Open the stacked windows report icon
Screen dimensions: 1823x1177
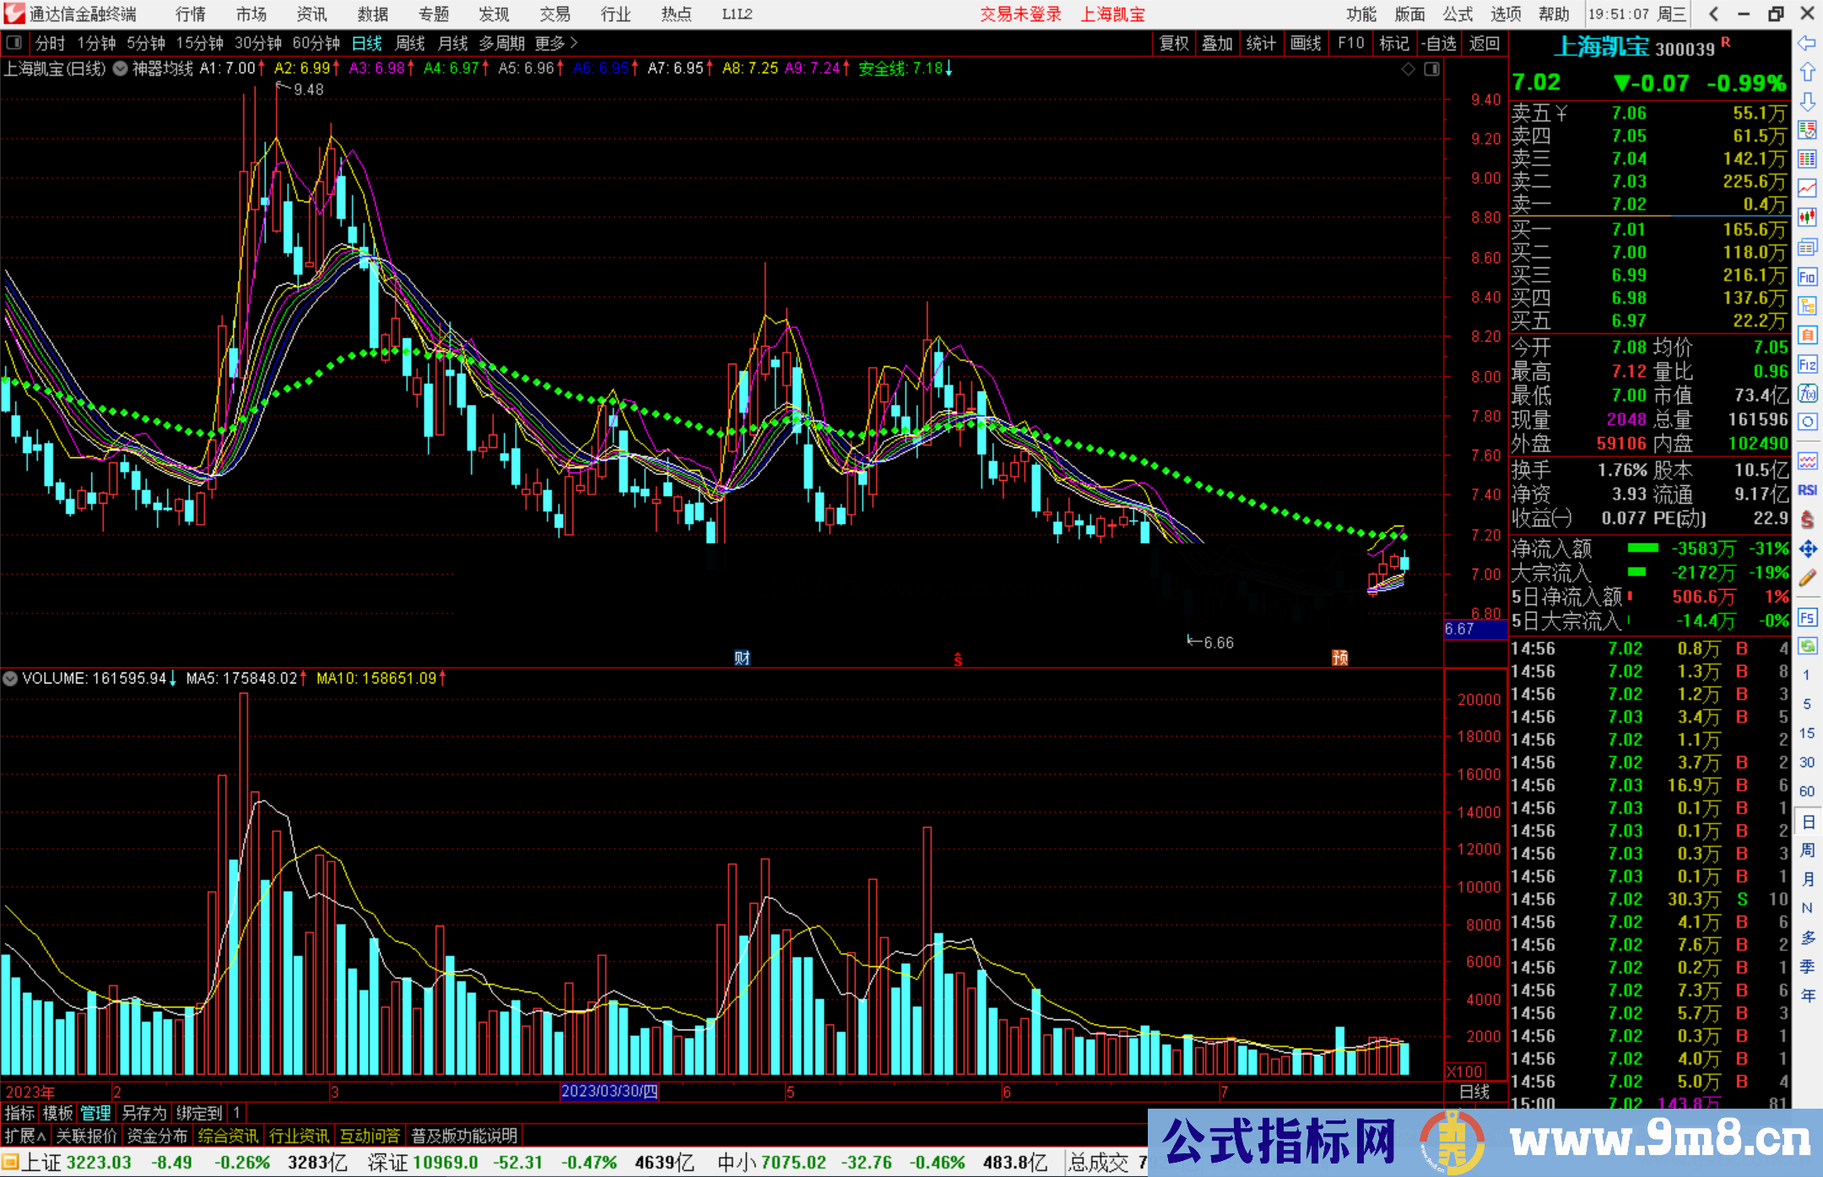point(1807,247)
